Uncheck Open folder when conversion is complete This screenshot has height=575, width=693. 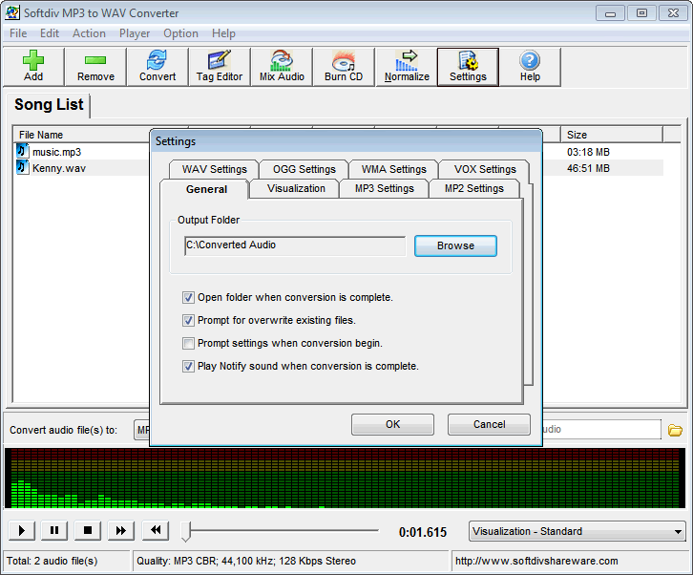click(188, 297)
